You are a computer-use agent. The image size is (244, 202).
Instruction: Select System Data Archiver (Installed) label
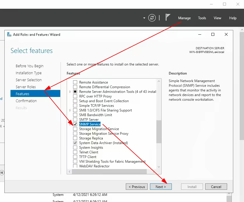tap(103, 143)
